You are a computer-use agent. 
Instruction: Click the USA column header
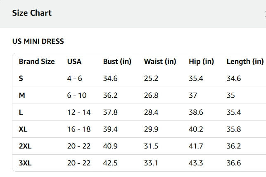click(x=74, y=62)
